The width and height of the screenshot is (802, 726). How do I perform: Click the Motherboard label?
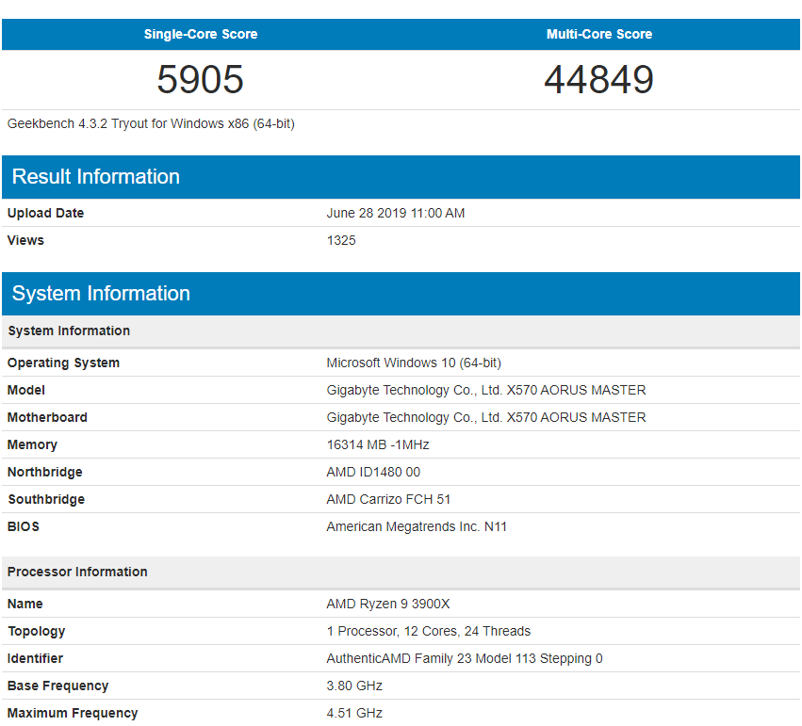(x=47, y=417)
